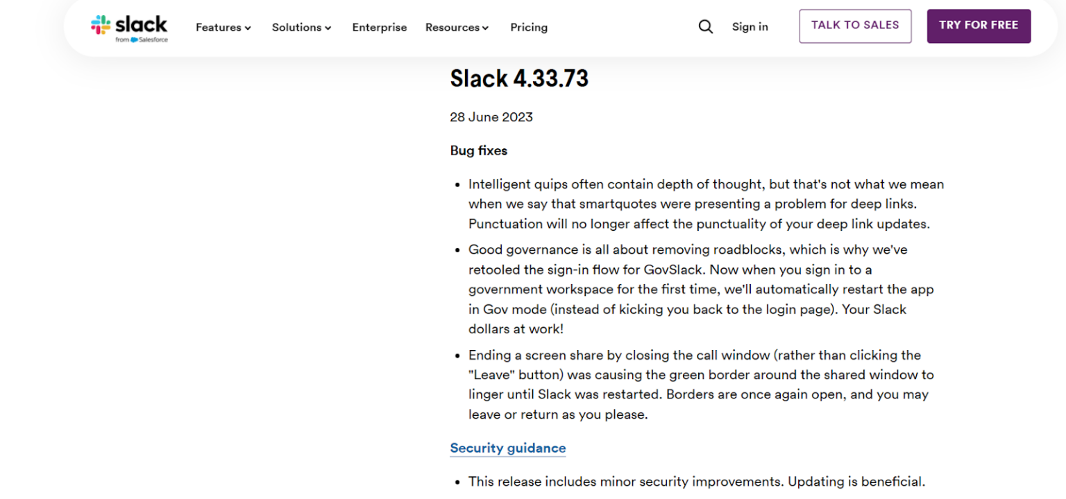Screen dimensions: 1066x499
Task: Click the 28 June 2023 date text
Action: pos(491,116)
